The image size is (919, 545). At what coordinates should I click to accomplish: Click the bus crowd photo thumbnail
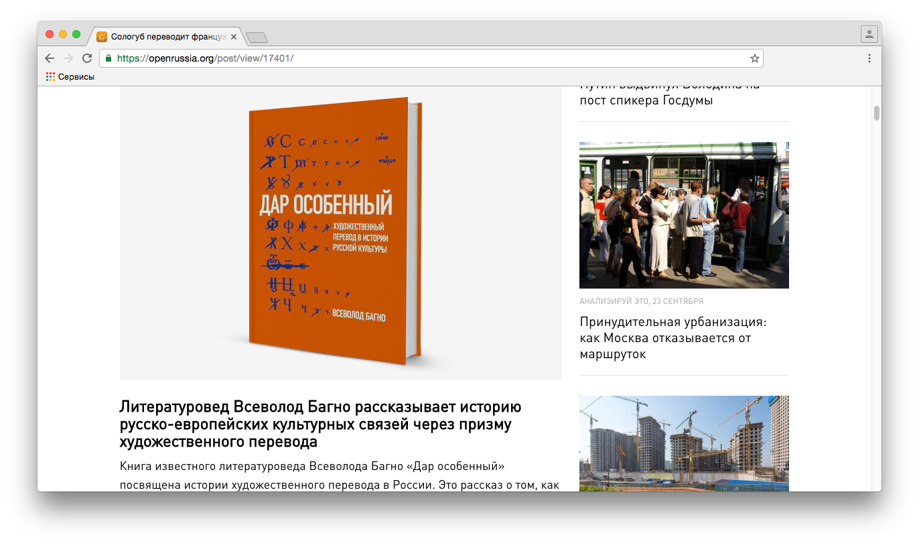[x=684, y=215]
